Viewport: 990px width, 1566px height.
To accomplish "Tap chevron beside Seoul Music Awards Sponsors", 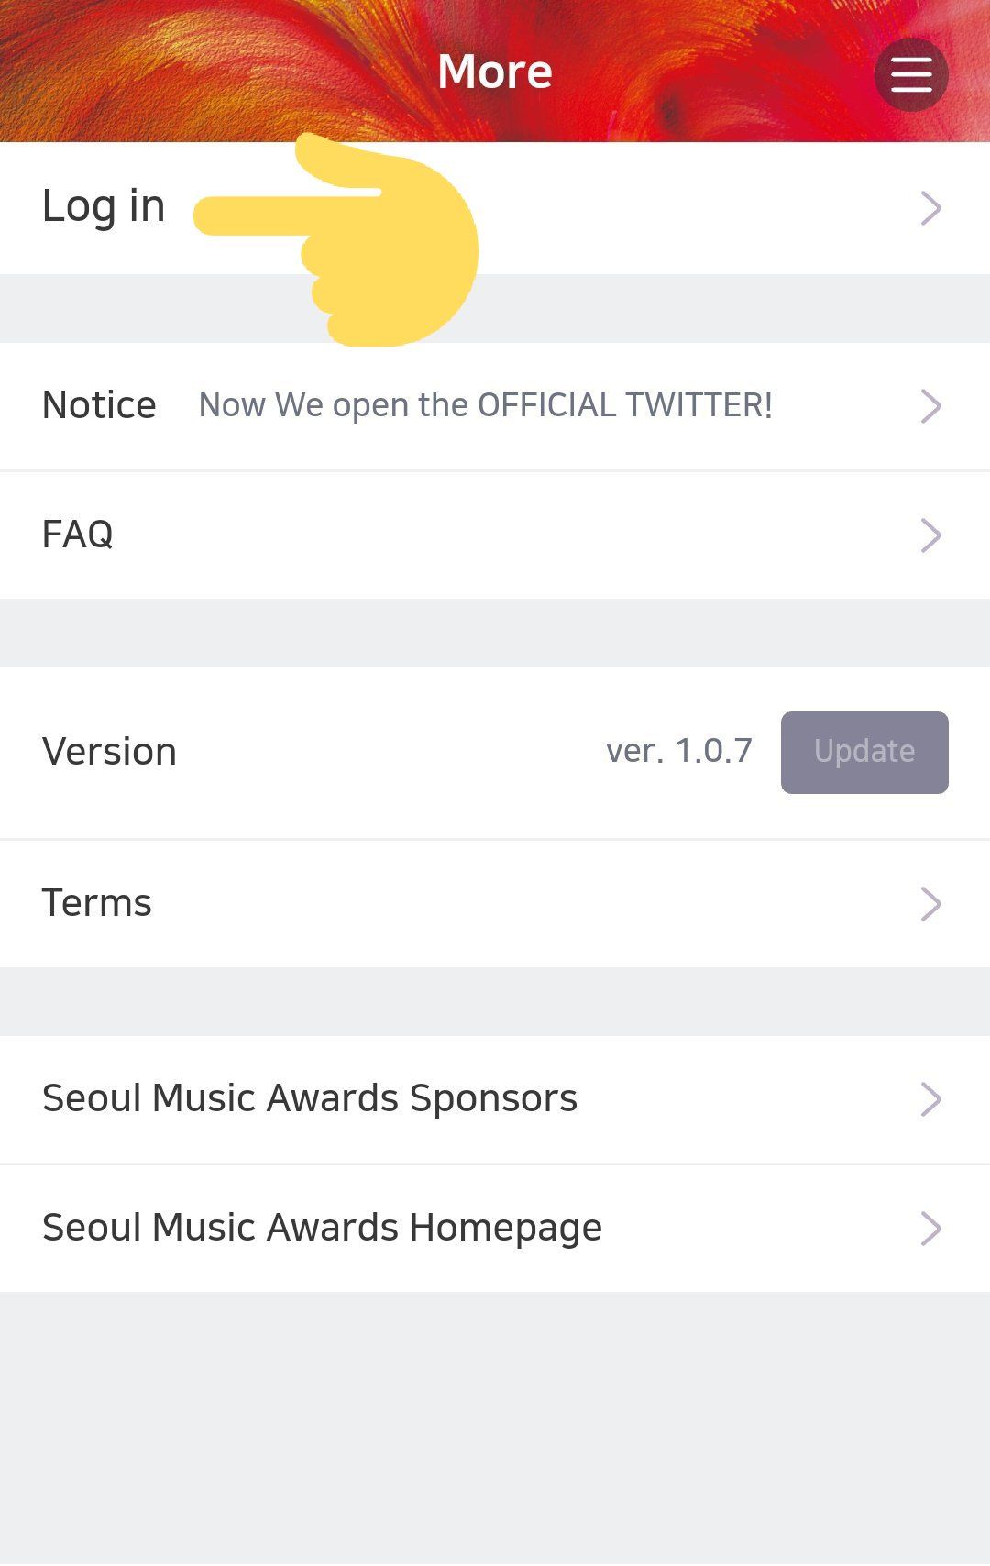I will point(929,1099).
